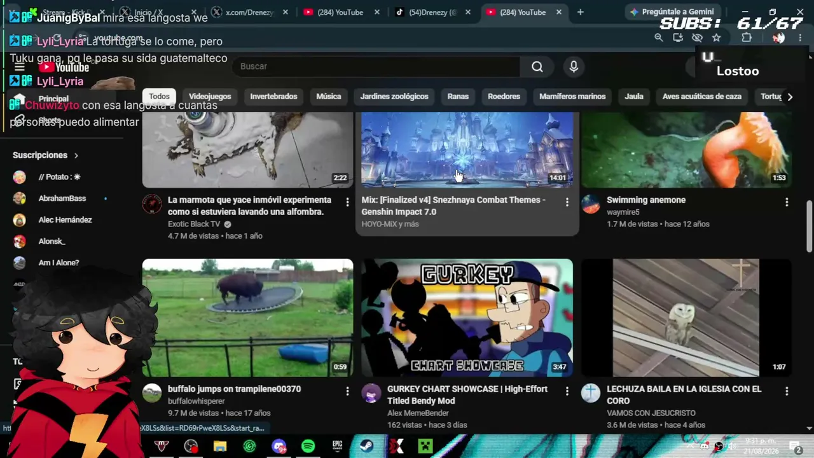
Task: Select the Jardines zoológicos filter chip
Action: pos(394,97)
